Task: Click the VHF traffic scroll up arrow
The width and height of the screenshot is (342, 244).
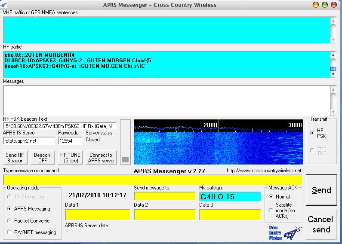Action: point(333,21)
